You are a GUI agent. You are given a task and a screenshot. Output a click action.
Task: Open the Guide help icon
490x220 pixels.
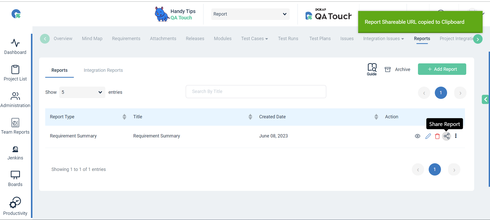[372, 69]
